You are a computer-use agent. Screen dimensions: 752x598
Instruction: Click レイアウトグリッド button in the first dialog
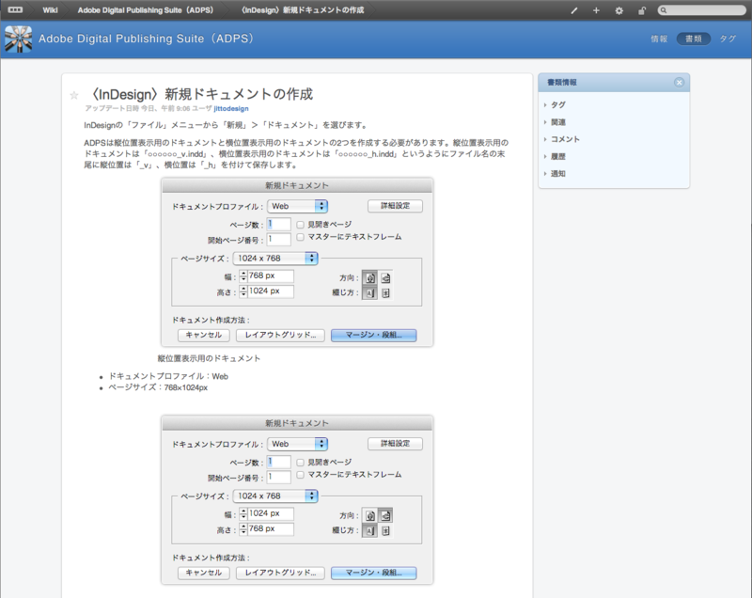(x=280, y=335)
